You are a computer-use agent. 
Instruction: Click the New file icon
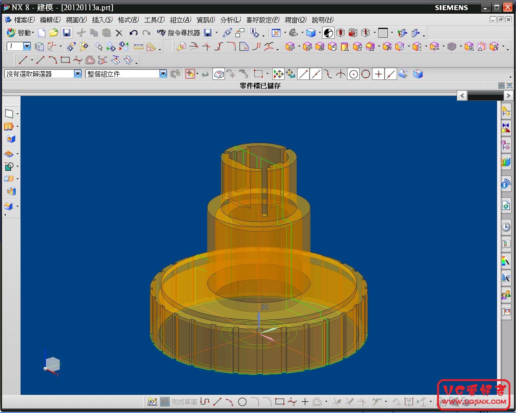coord(42,33)
